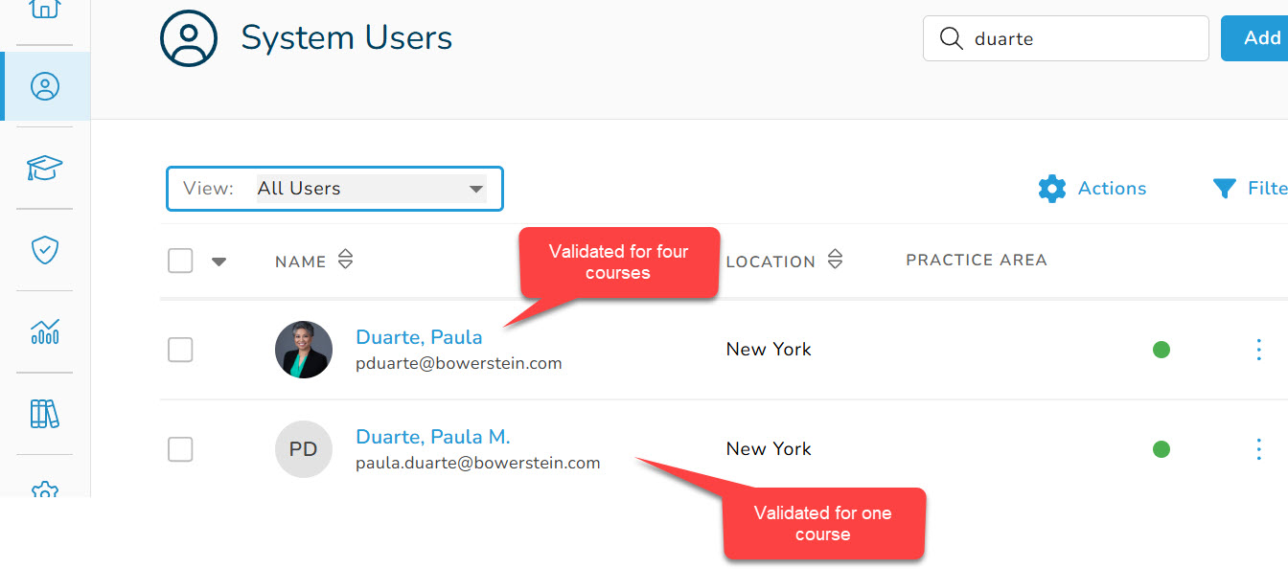Click the Location column header
The image size is (1288, 569).
(770, 262)
